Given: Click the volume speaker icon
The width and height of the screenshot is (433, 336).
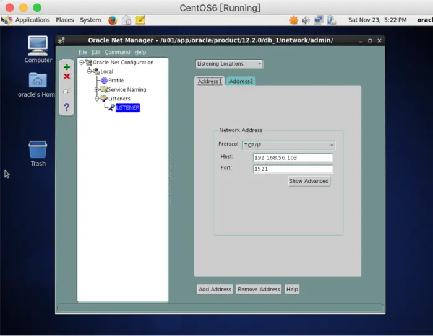Looking at the screenshot, I should 306,20.
